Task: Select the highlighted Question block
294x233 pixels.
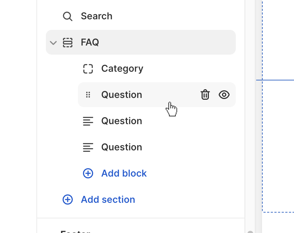Action: [x=157, y=95]
